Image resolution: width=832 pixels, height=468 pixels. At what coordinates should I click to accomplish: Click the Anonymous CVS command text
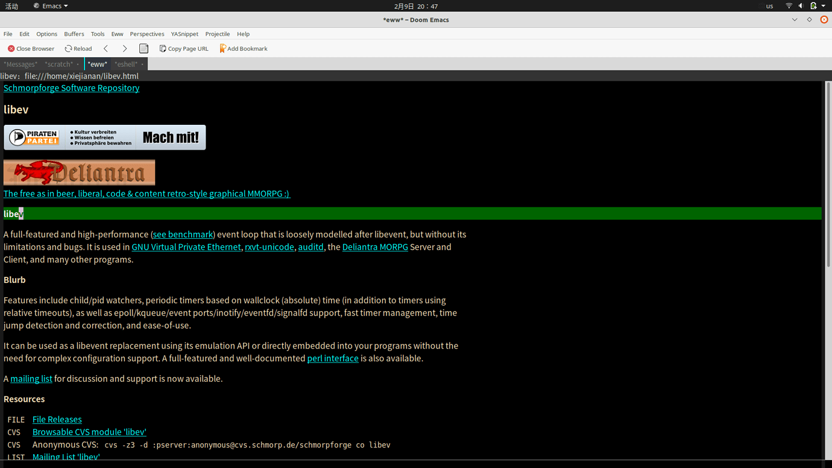(x=247, y=445)
